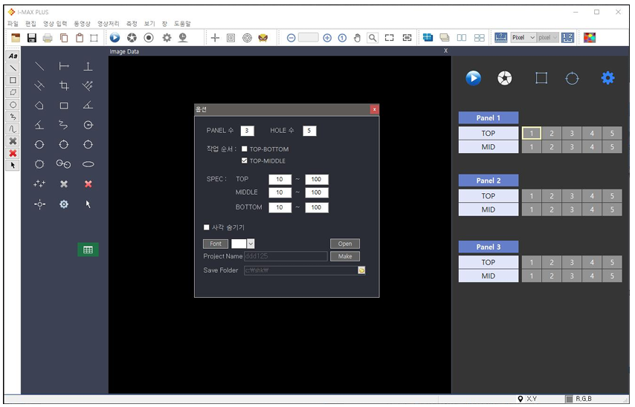Close the options dialog with red X
635x407 pixels.
tap(375, 109)
